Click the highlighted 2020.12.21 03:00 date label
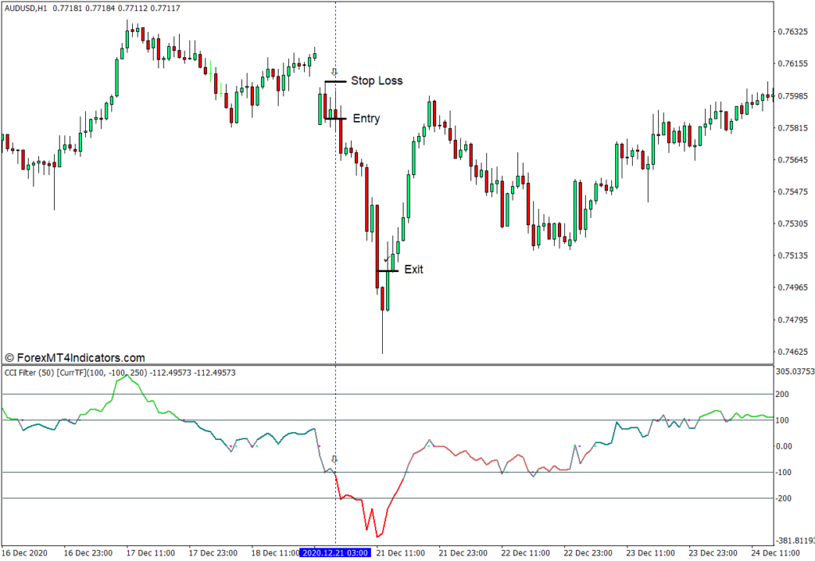 pos(334,552)
